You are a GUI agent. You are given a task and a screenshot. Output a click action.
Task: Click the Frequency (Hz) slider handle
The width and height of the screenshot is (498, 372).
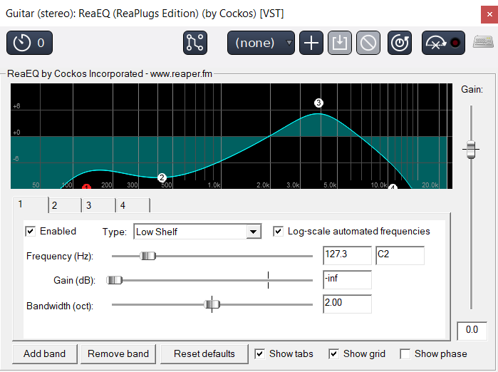click(147, 256)
